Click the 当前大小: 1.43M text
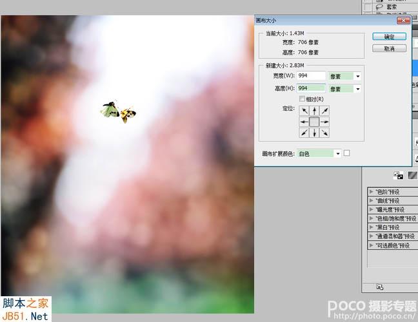 pyautogui.click(x=284, y=33)
